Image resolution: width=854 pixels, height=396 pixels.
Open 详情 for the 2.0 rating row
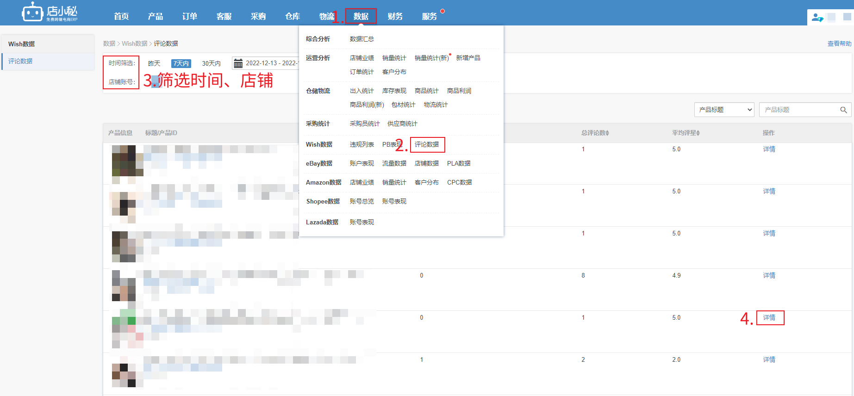click(769, 359)
